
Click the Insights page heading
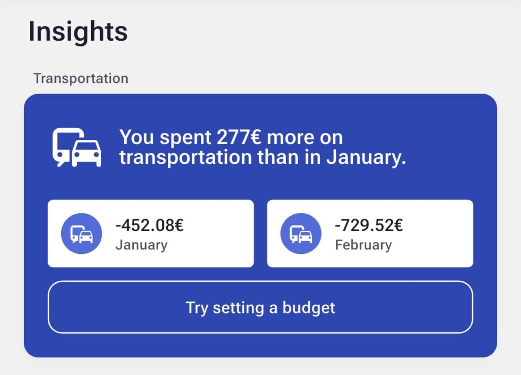coord(78,32)
